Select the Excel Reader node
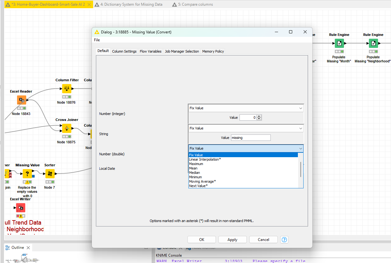The image size is (391, 263). [x=21, y=100]
